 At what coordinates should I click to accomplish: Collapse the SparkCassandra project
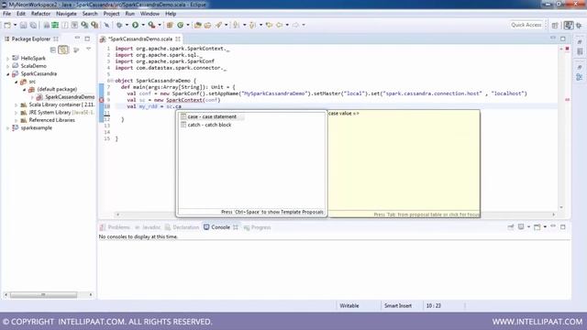(x=8, y=74)
